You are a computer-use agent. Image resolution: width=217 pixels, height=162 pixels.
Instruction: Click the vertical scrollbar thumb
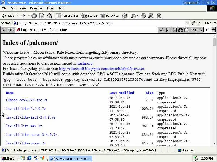[x=214, y=42]
